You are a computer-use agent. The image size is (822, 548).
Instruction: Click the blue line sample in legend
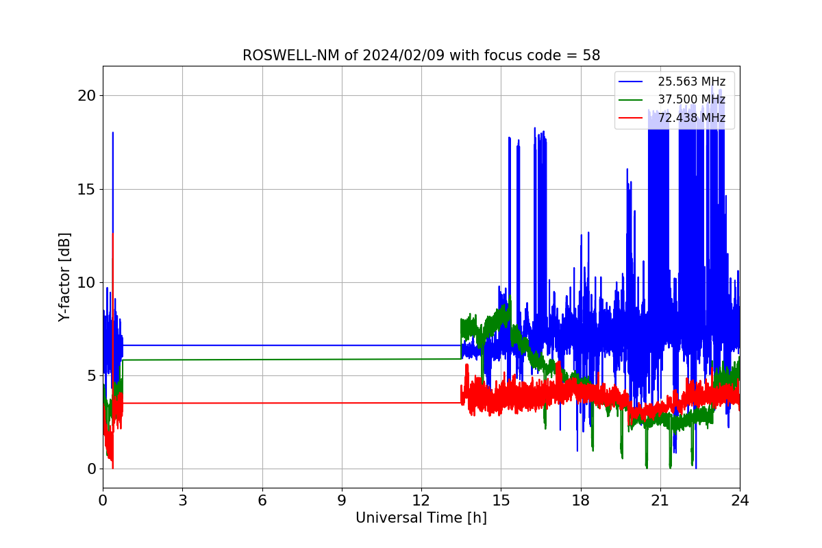(x=632, y=82)
